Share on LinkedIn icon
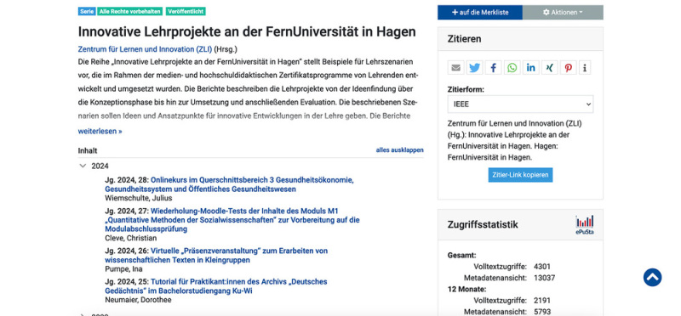This screenshot has height=316, width=681. coord(530,68)
